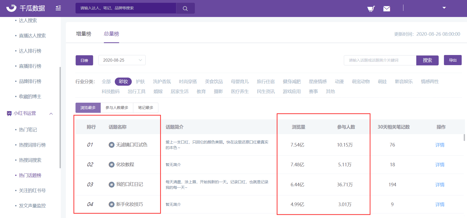Open 详情 for 新手化妆技巧
The image size is (467, 218).
(440, 205)
